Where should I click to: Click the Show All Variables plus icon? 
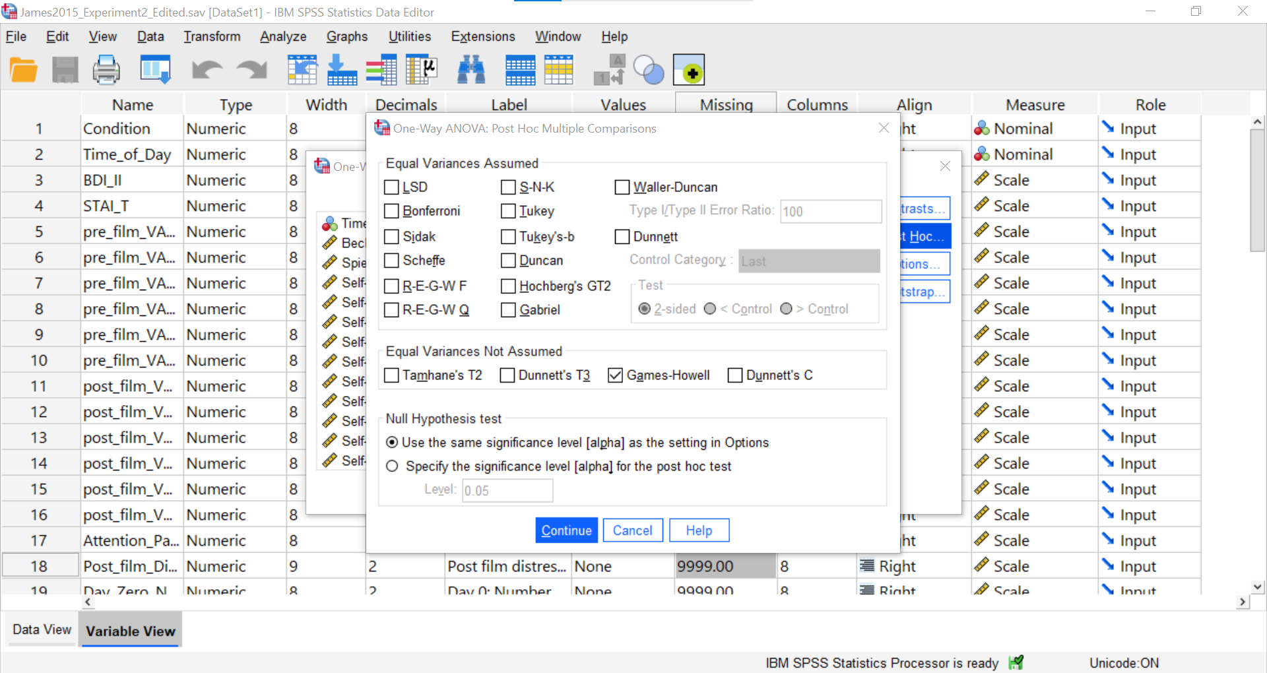pos(689,70)
